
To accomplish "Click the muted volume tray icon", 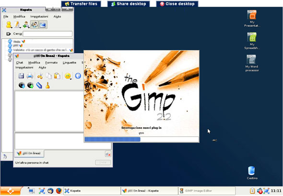I will point(259,191).
